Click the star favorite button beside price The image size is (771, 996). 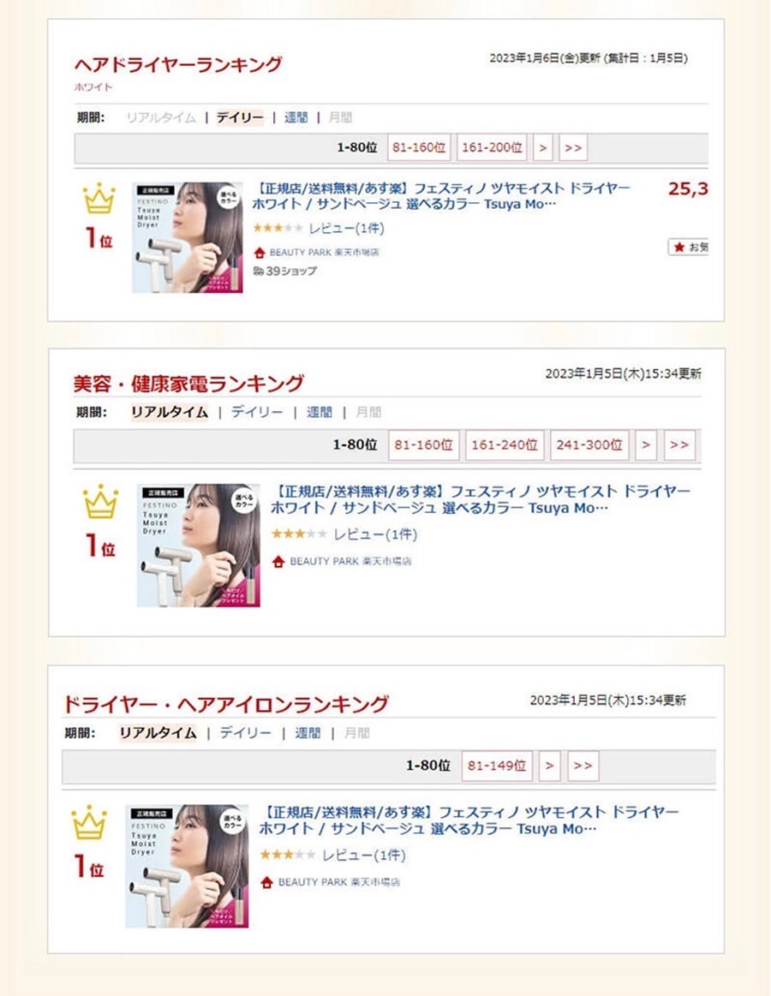point(689,248)
